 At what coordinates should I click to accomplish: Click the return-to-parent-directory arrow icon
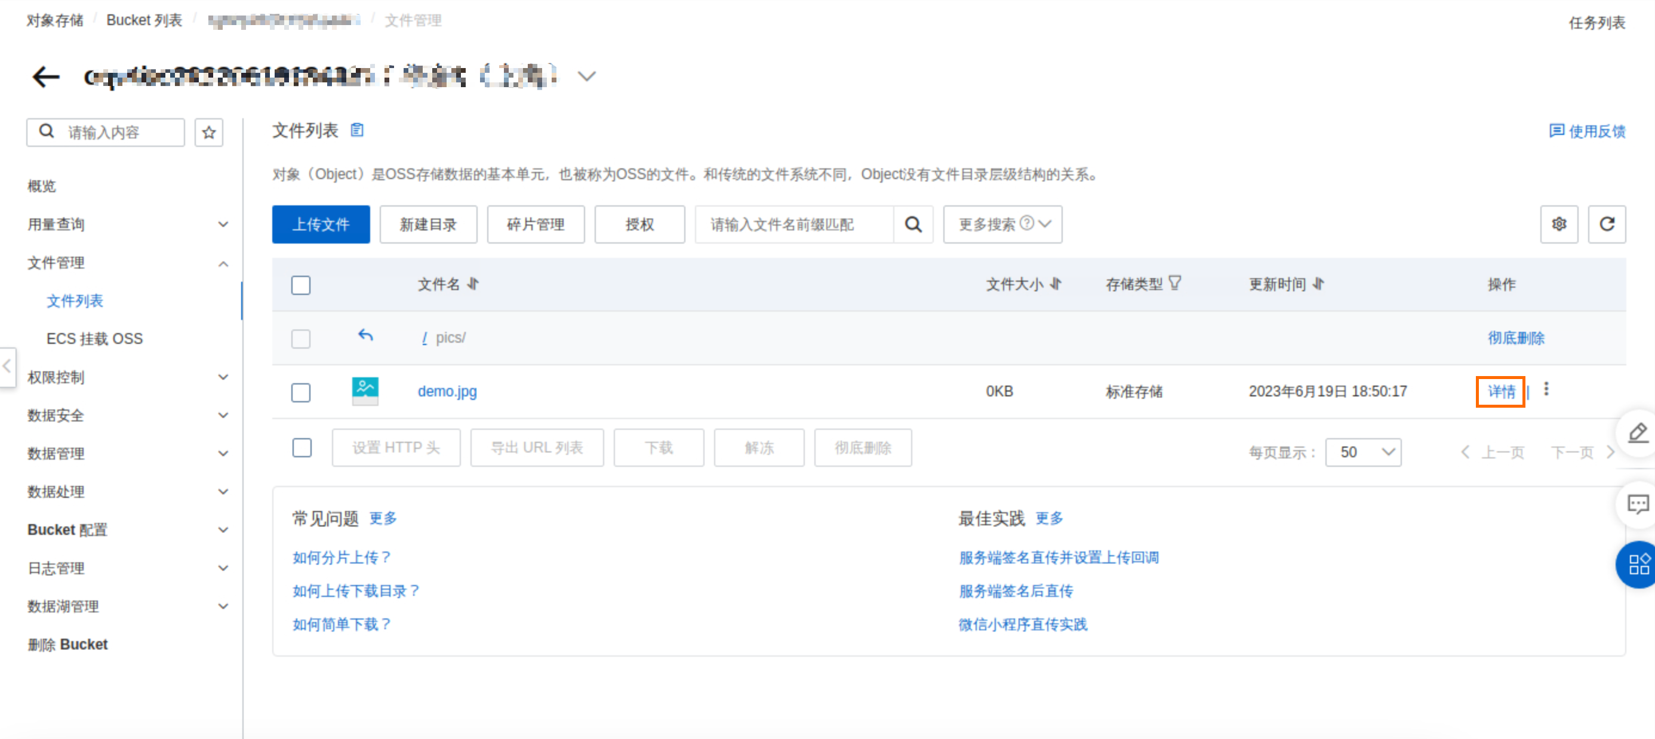[365, 335]
